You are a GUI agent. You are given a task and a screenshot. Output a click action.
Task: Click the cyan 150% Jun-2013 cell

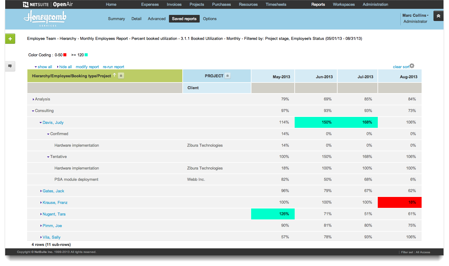(316, 122)
